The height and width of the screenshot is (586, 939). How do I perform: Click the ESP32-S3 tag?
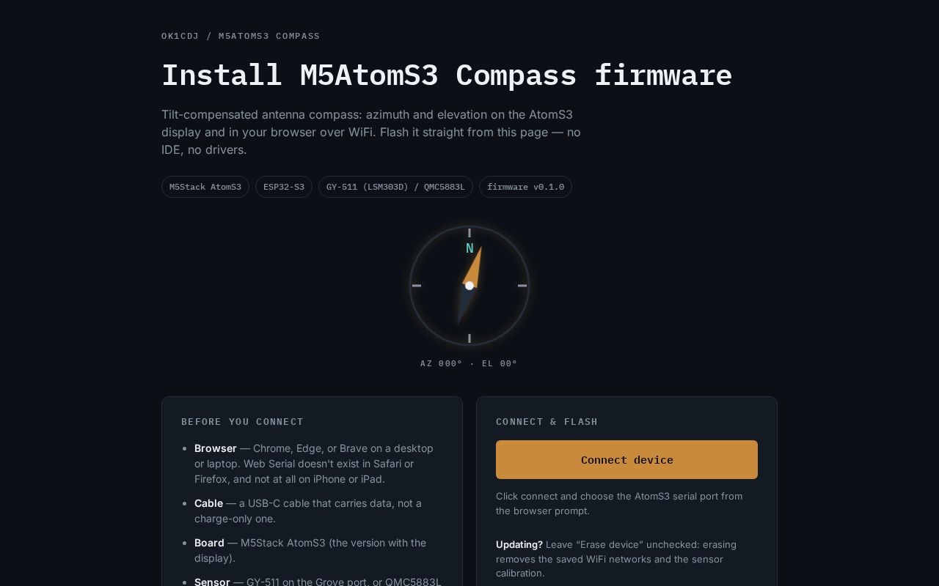click(x=284, y=187)
